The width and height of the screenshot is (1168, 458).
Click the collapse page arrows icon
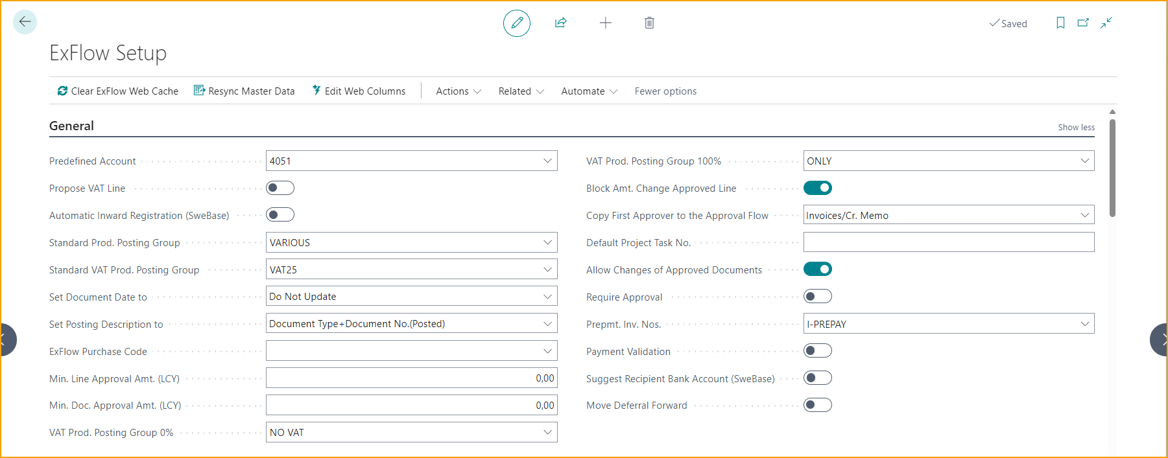click(x=1106, y=23)
